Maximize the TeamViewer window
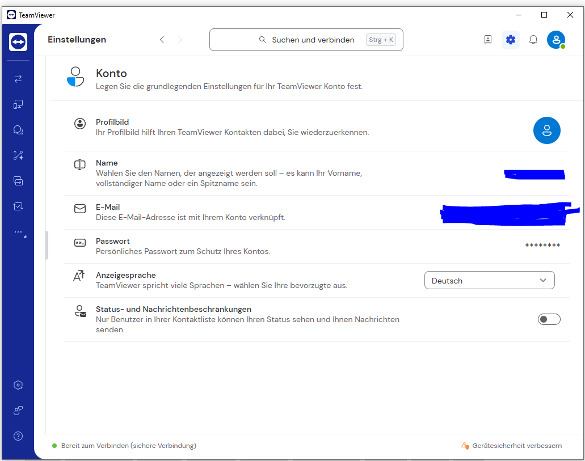The width and height of the screenshot is (585, 461). click(544, 15)
